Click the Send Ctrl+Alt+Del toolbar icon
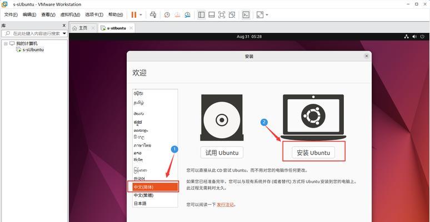Image resolution: width=430 pixels, height=222 pixels. [x=153, y=15]
